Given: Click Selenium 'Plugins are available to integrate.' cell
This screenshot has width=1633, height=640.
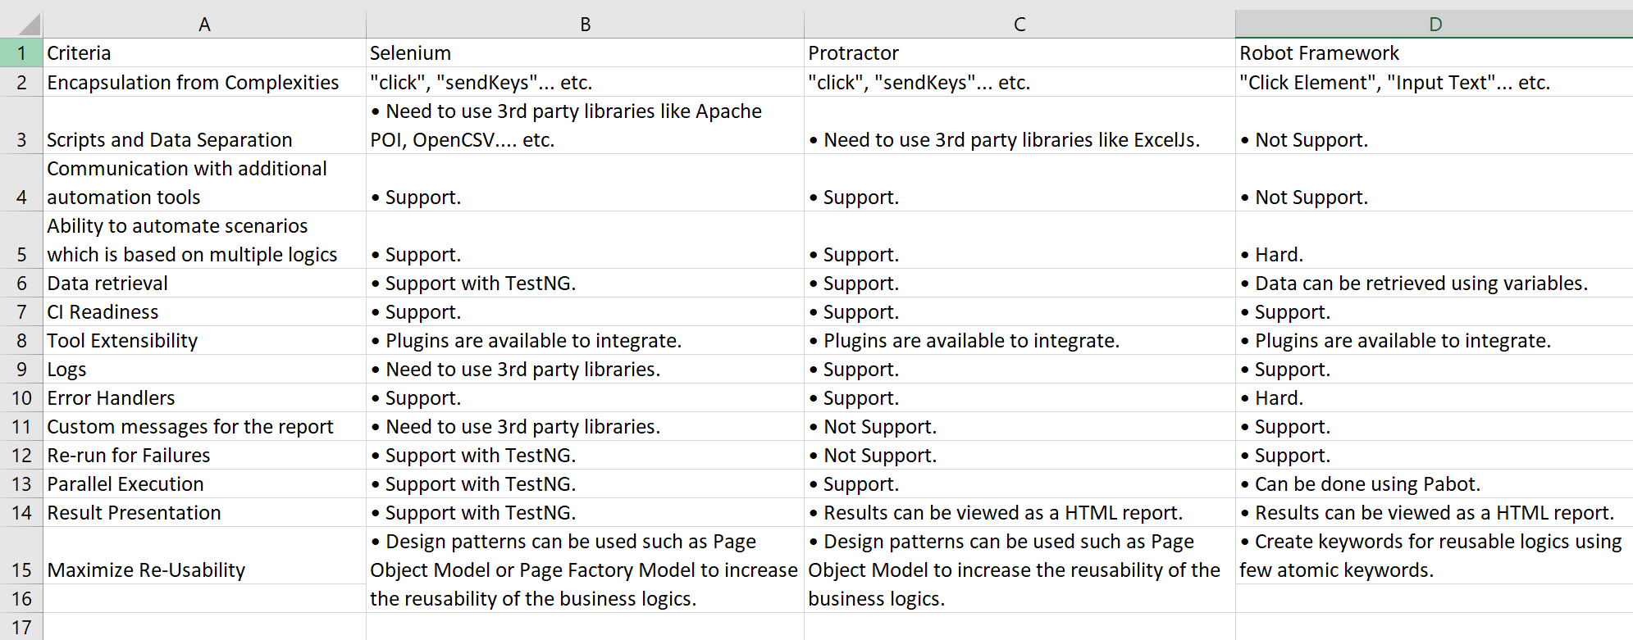Looking at the screenshot, I should (585, 340).
